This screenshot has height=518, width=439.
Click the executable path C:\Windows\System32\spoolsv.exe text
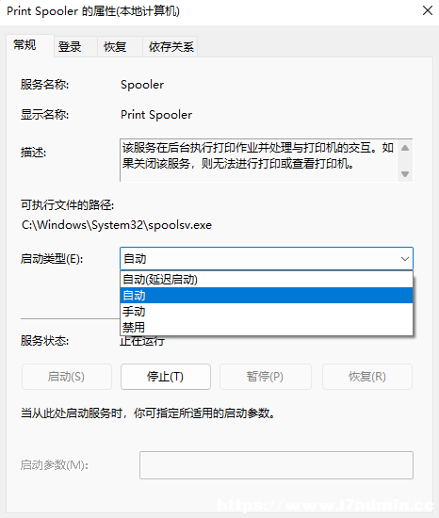pyautogui.click(x=117, y=225)
